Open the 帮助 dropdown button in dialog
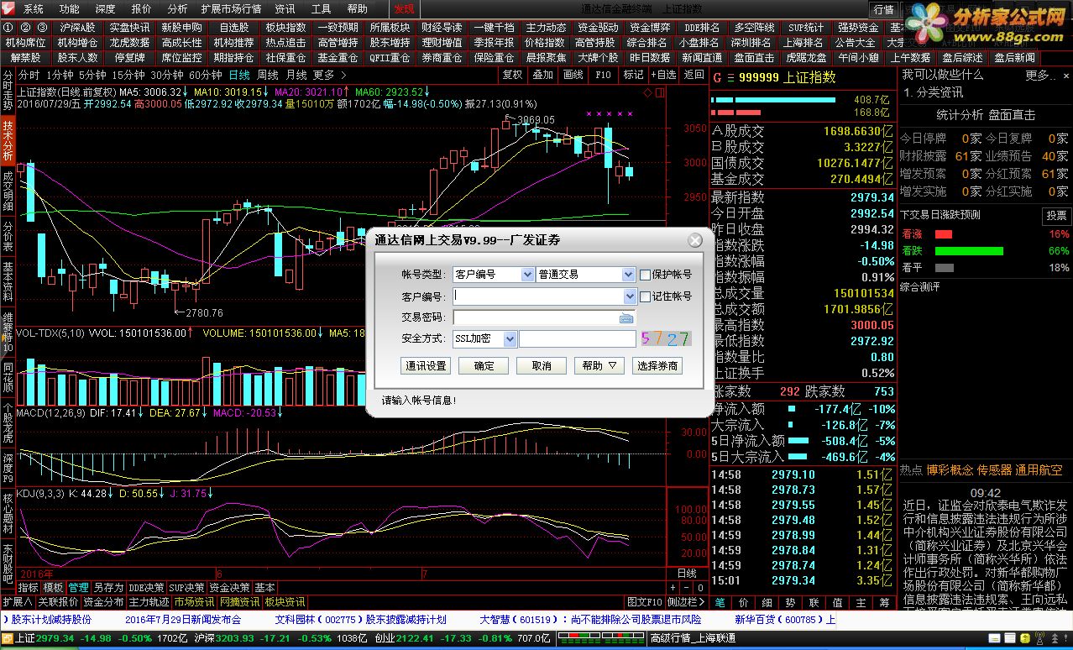Screen dimensions: 1073x650 (x=599, y=365)
